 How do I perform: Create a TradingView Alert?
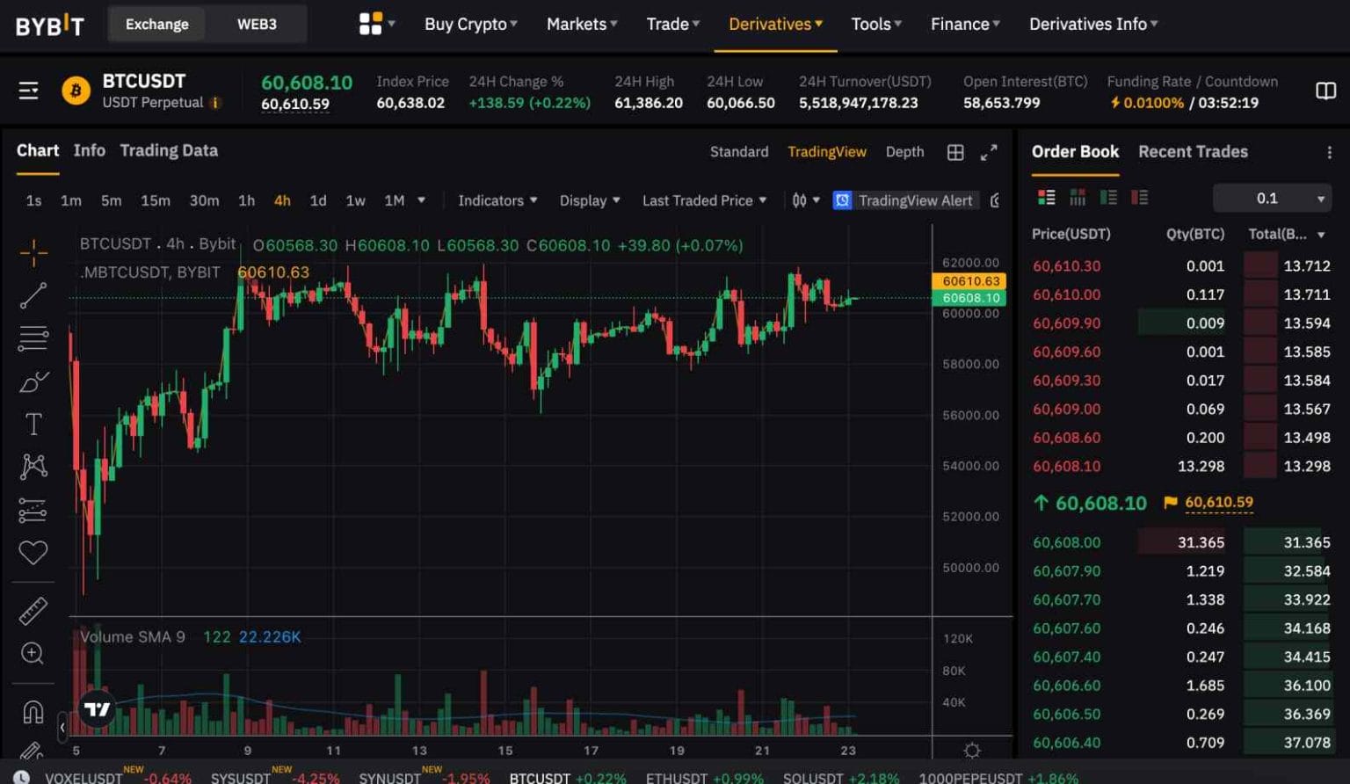[905, 200]
